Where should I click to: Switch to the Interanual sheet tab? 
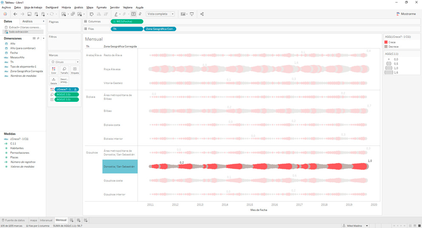pyautogui.click(x=46, y=220)
